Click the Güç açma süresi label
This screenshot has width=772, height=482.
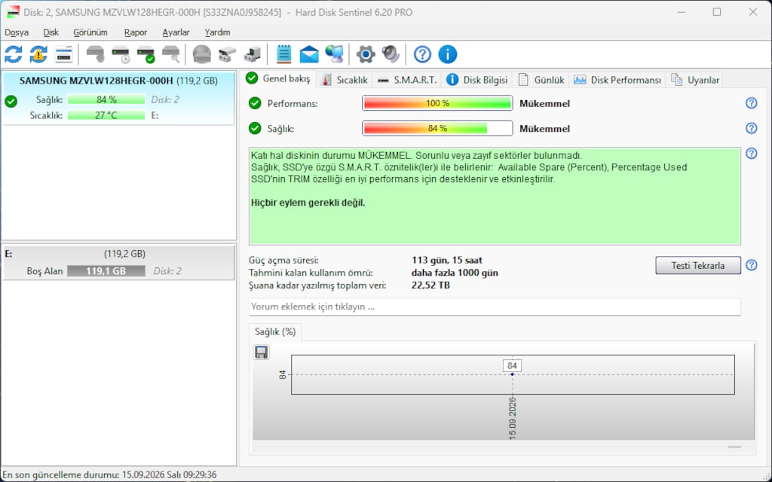tap(283, 260)
